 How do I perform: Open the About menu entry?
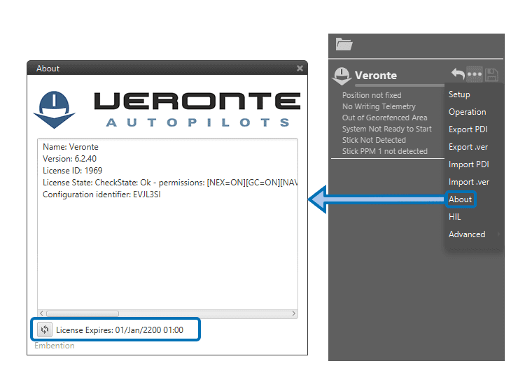point(460,199)
